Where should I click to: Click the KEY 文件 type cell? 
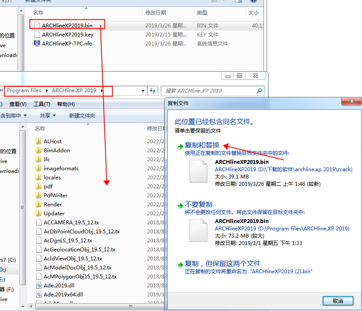[x=208, y=35]
